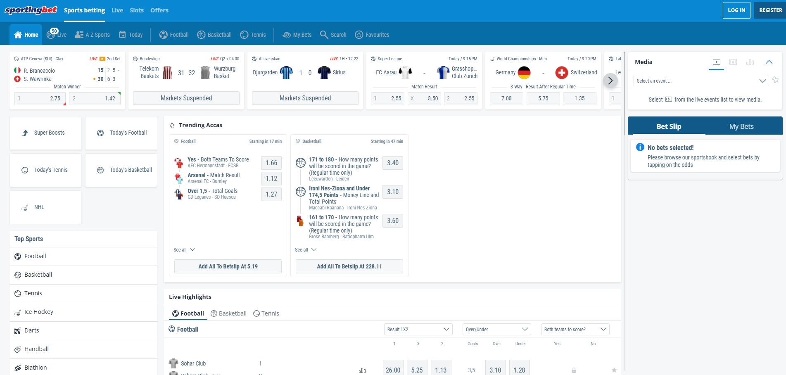Open Slots top menu
Viewport: 786px width, 375px height.
coord(137,10)
